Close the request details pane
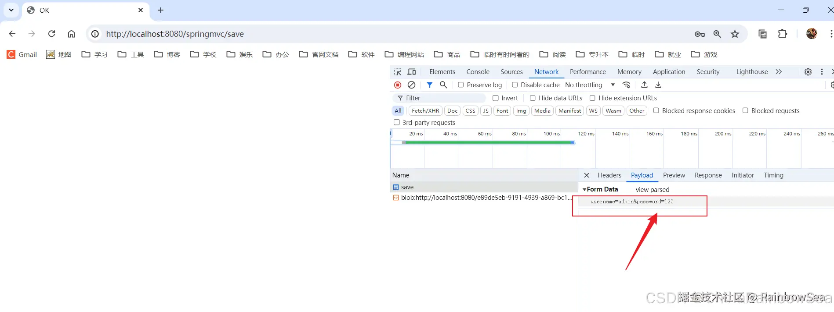Screen dimensions: 834x312 click(x=587, y=175)
